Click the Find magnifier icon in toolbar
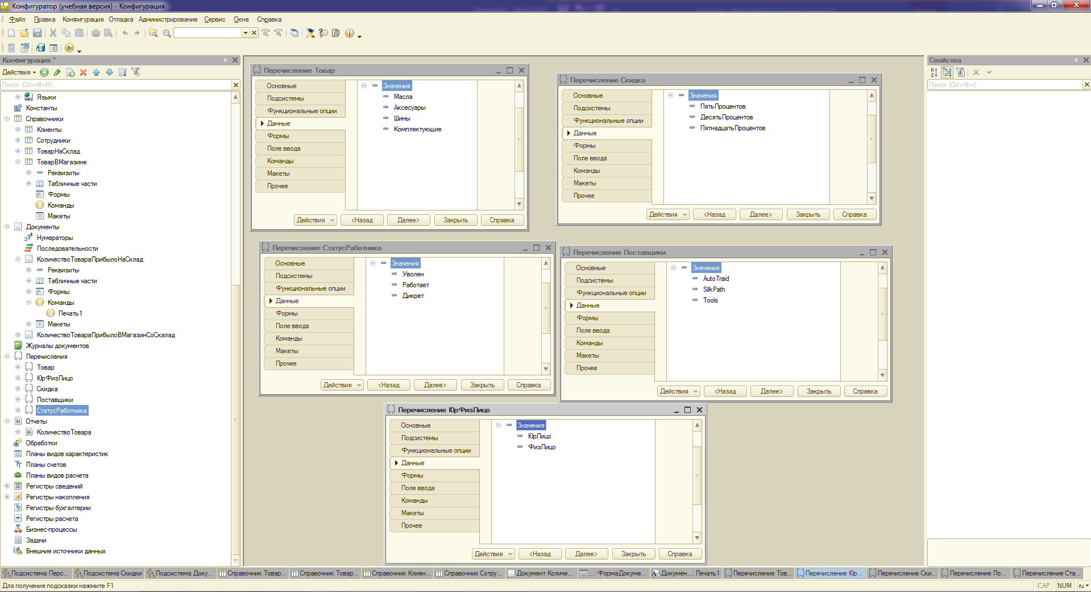 point(167,33)
